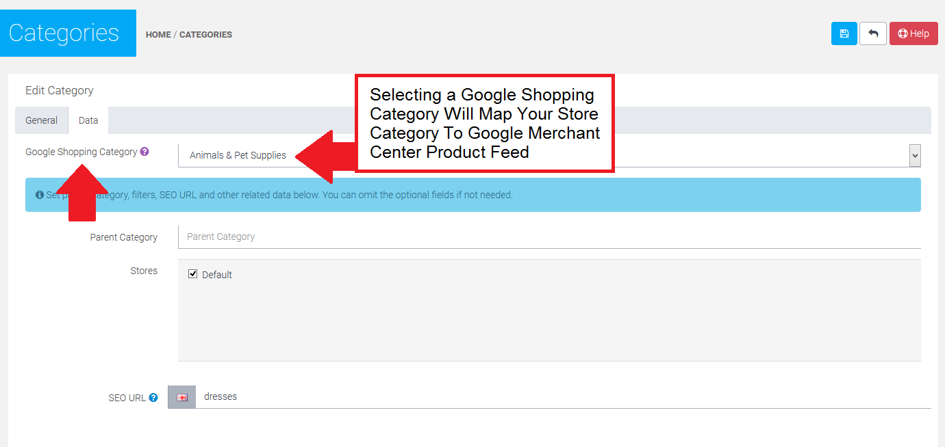The image size is (945, 447).
Task: Switch to the General tab
Action: click(x=42, y=120)
